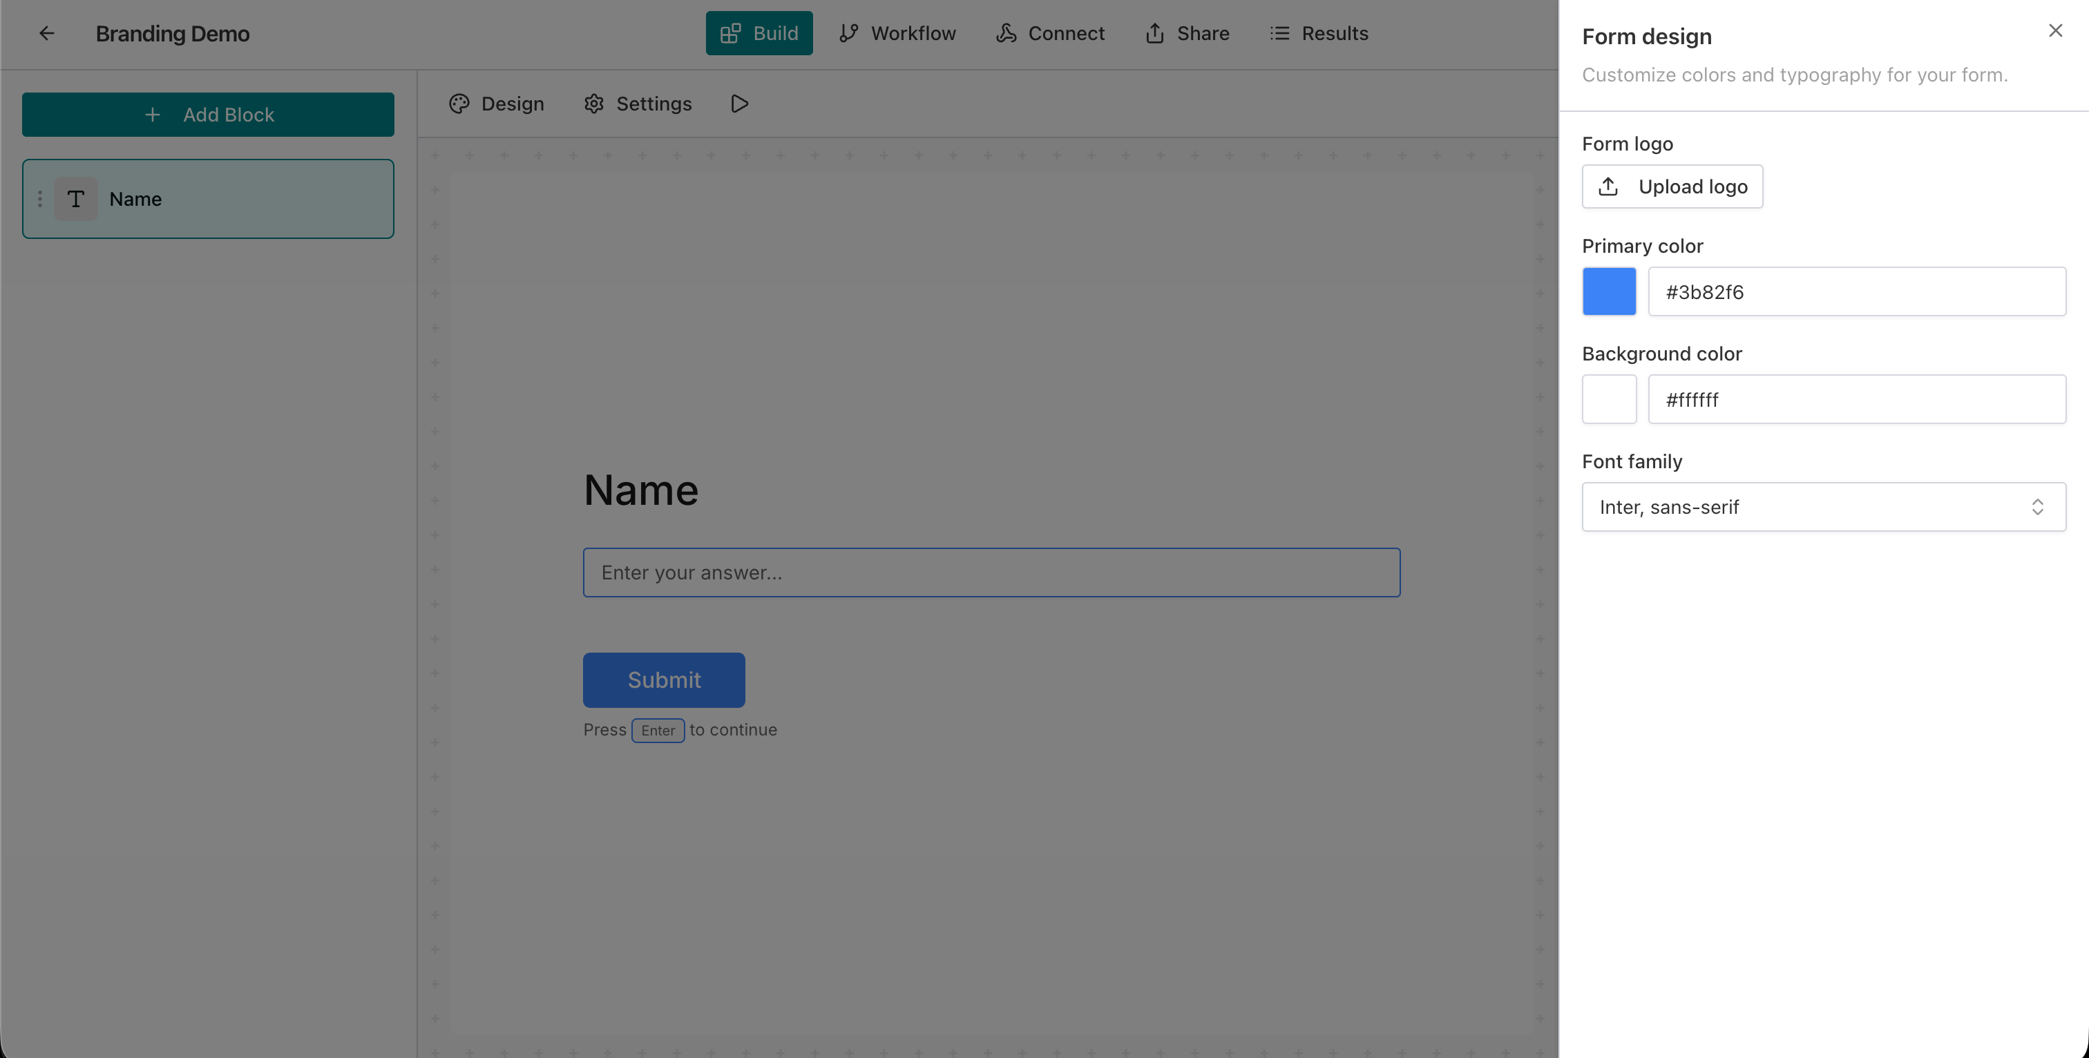
Task: Click the Add Block button
Action: click(208, 115)
